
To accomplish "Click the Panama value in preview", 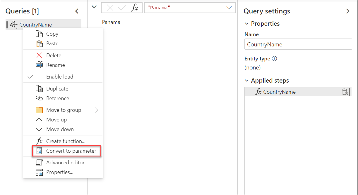I will [111, 22].
